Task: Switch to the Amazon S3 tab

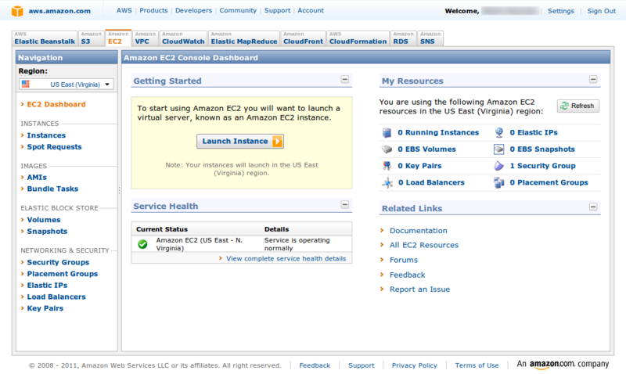Action: [x=91, y=38]
